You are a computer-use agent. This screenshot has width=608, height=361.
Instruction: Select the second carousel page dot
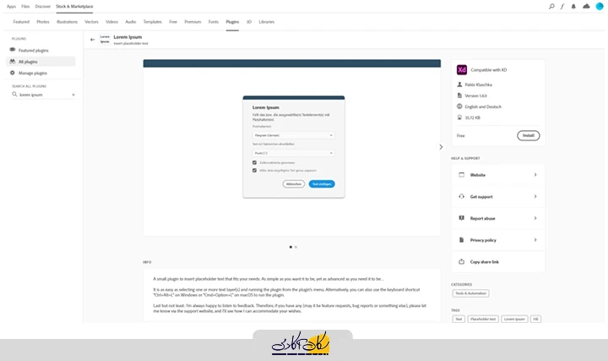[296, 247]
